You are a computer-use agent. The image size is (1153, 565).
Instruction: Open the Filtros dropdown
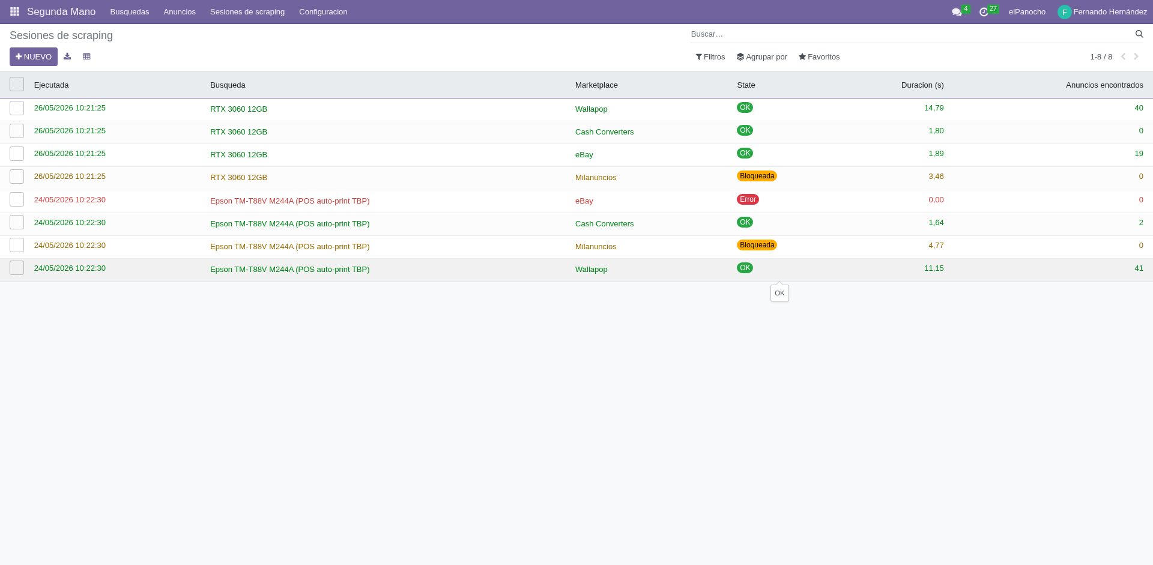tap(710, 57)
